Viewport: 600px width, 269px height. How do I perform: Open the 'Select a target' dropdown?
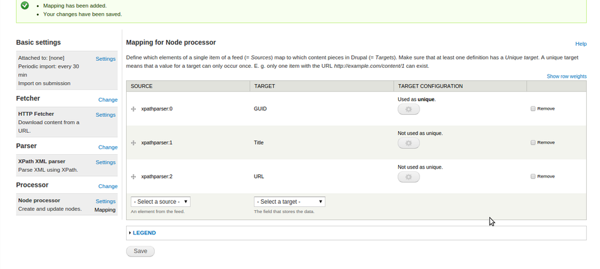(289, 202)
